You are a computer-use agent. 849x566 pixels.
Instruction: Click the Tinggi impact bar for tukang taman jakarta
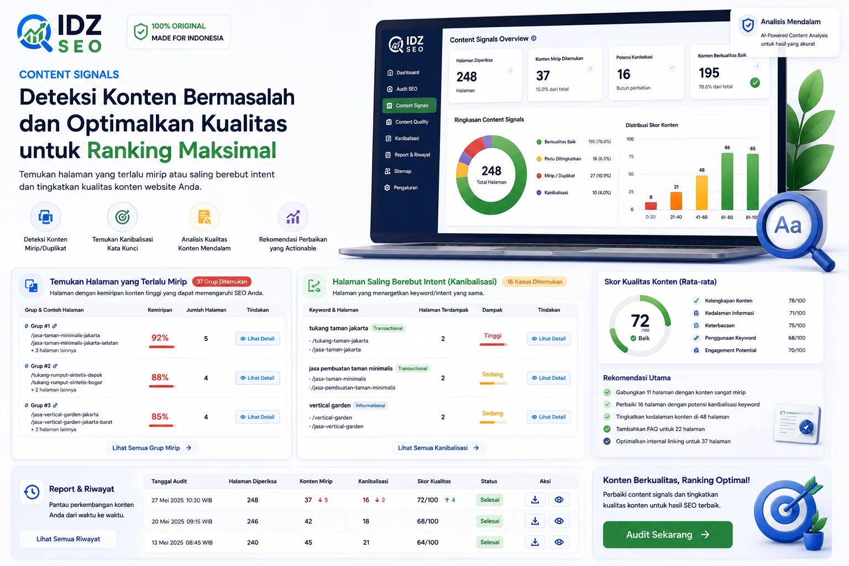[493, 344]
